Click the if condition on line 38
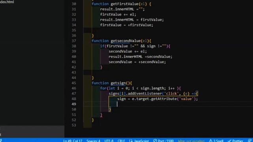Viewport: 253px width, 142px height. coord(135,46)
